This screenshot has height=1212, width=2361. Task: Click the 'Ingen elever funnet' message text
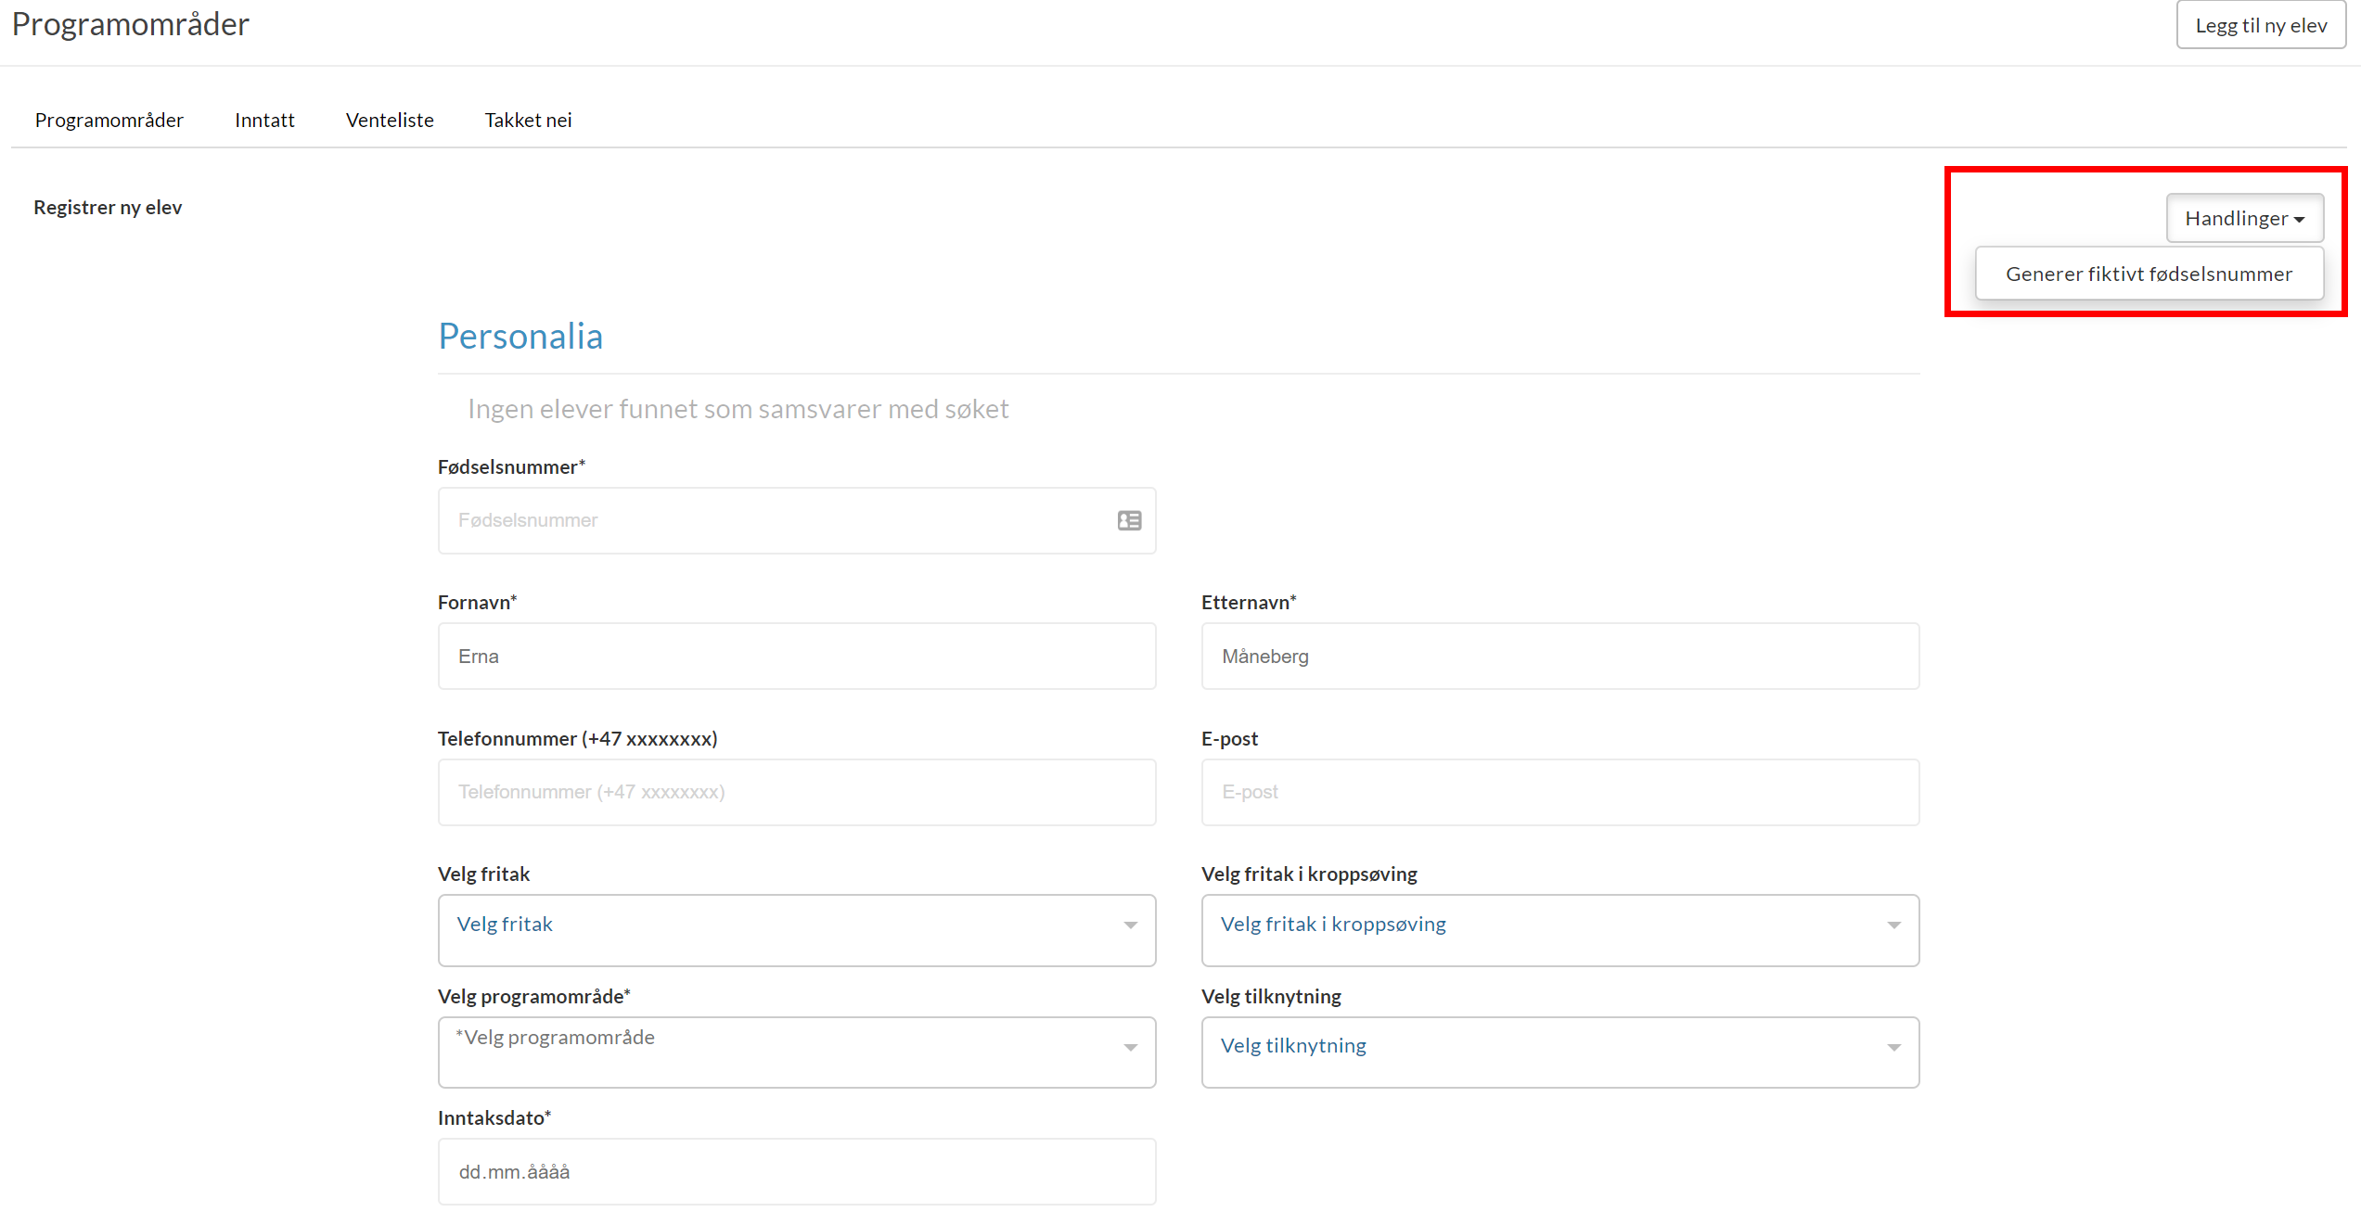(x=738, y=409)
